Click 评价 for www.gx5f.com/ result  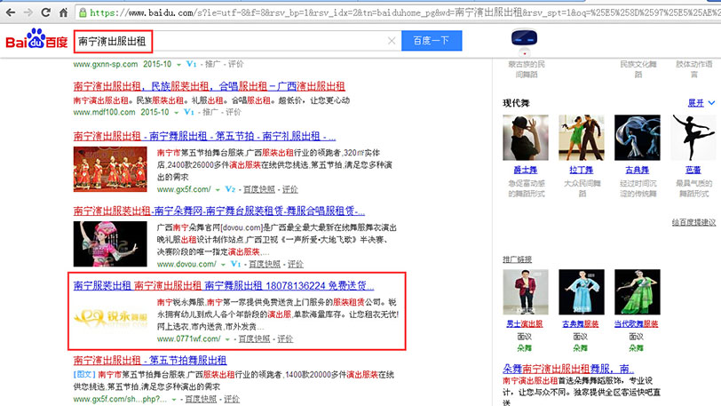(290, 189)
